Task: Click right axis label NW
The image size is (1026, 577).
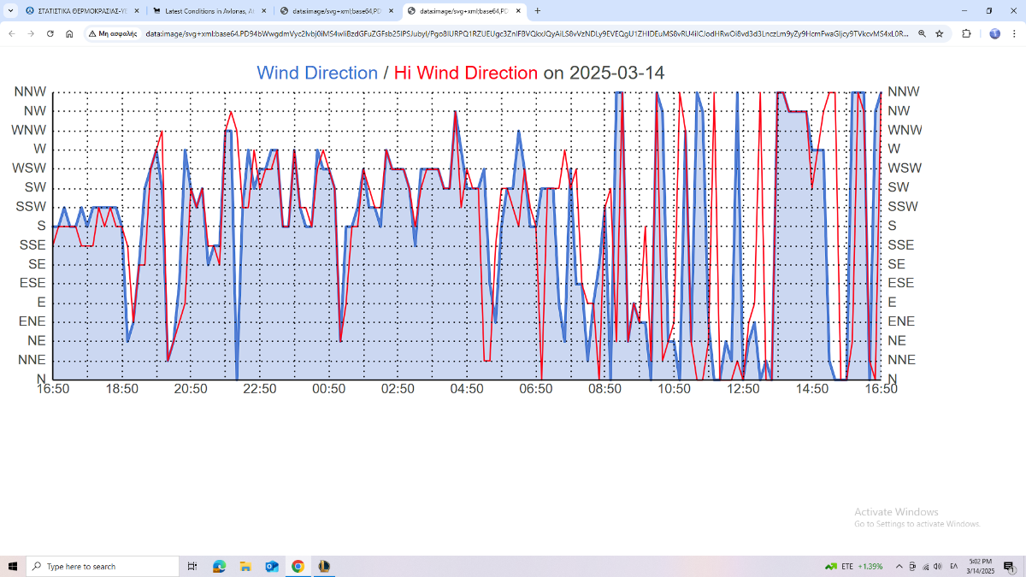Action: pos(899,110)
